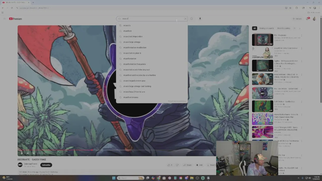Screen dimensions: 322x181
Task: Skip to the next video
Action: tap(28, 153)
